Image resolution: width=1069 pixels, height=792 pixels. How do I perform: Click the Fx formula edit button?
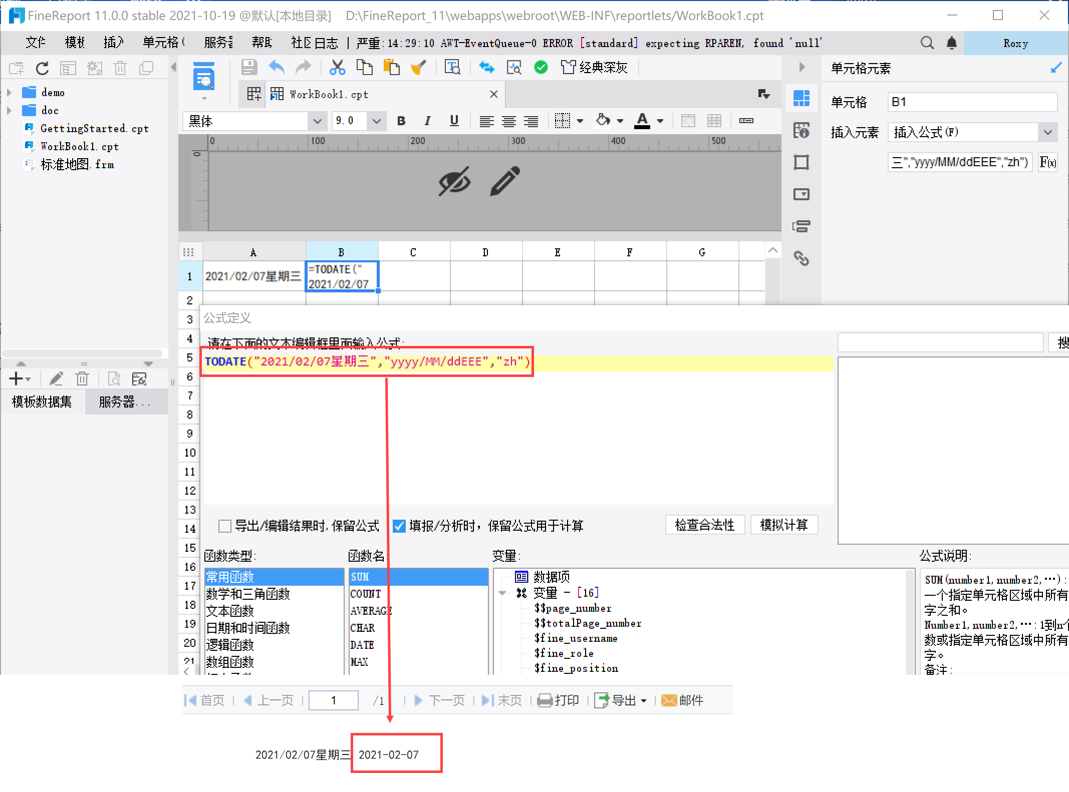(1047, 162)
